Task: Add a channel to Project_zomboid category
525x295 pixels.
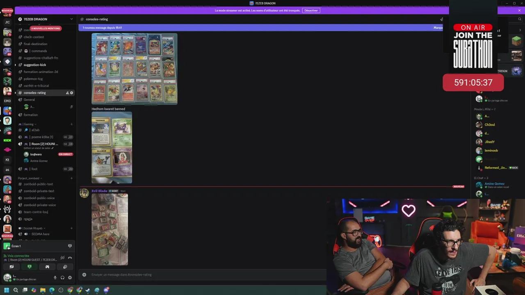Action: pyautogui.click(x=71, y=178)
